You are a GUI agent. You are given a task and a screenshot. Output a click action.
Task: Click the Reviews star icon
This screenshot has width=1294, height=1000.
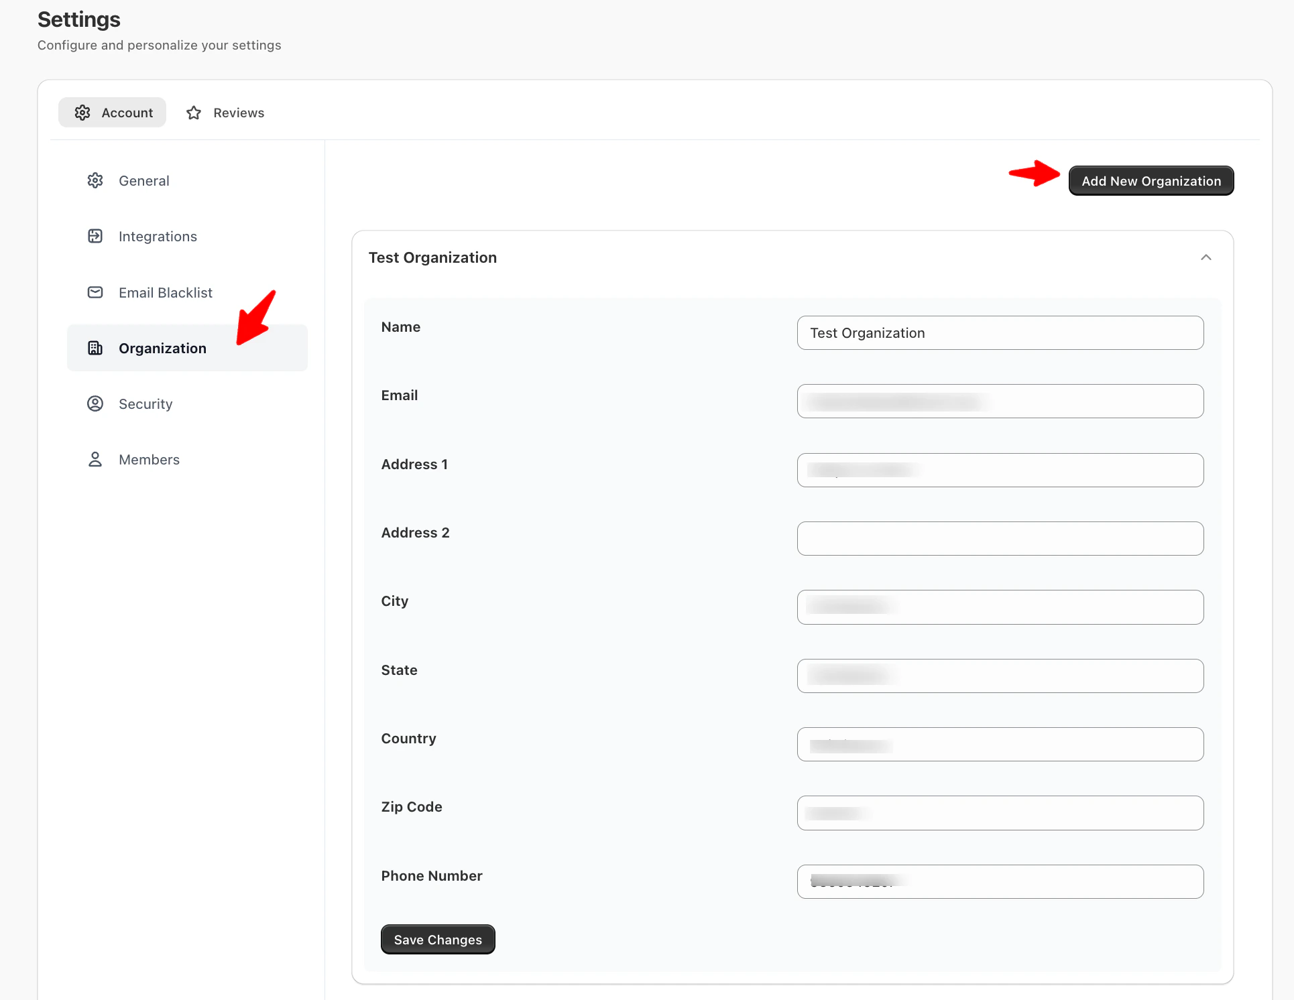tap(194, 113)
